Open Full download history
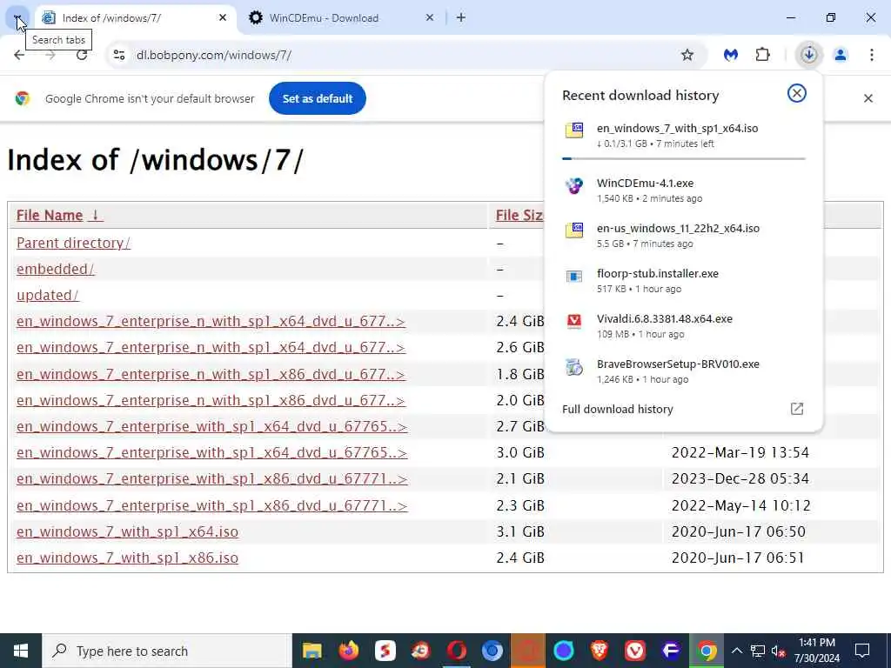This screenshot has width=891, height=668. coord(684,409)
